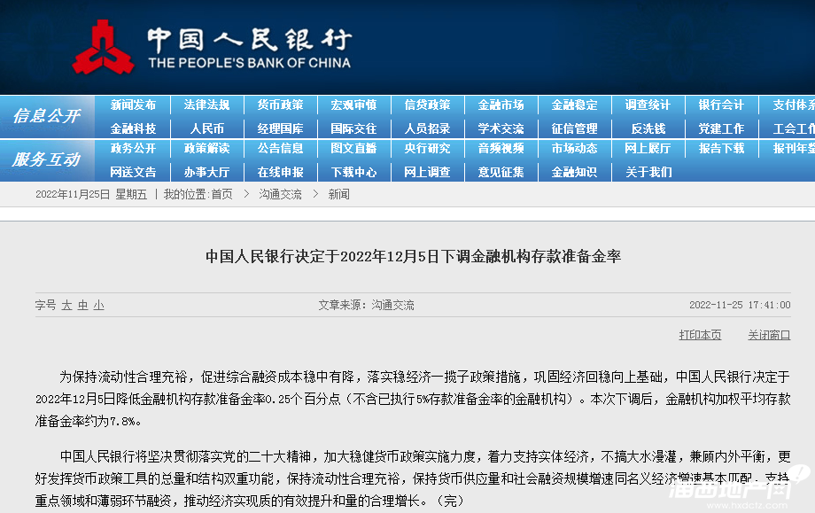Viewport: 815px width, 513px height.
Task: Go to the 经理国库 section
Action: (x=281, y=128)
